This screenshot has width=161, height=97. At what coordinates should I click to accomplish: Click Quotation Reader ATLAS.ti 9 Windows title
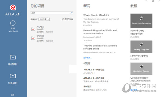pos(140,79)
